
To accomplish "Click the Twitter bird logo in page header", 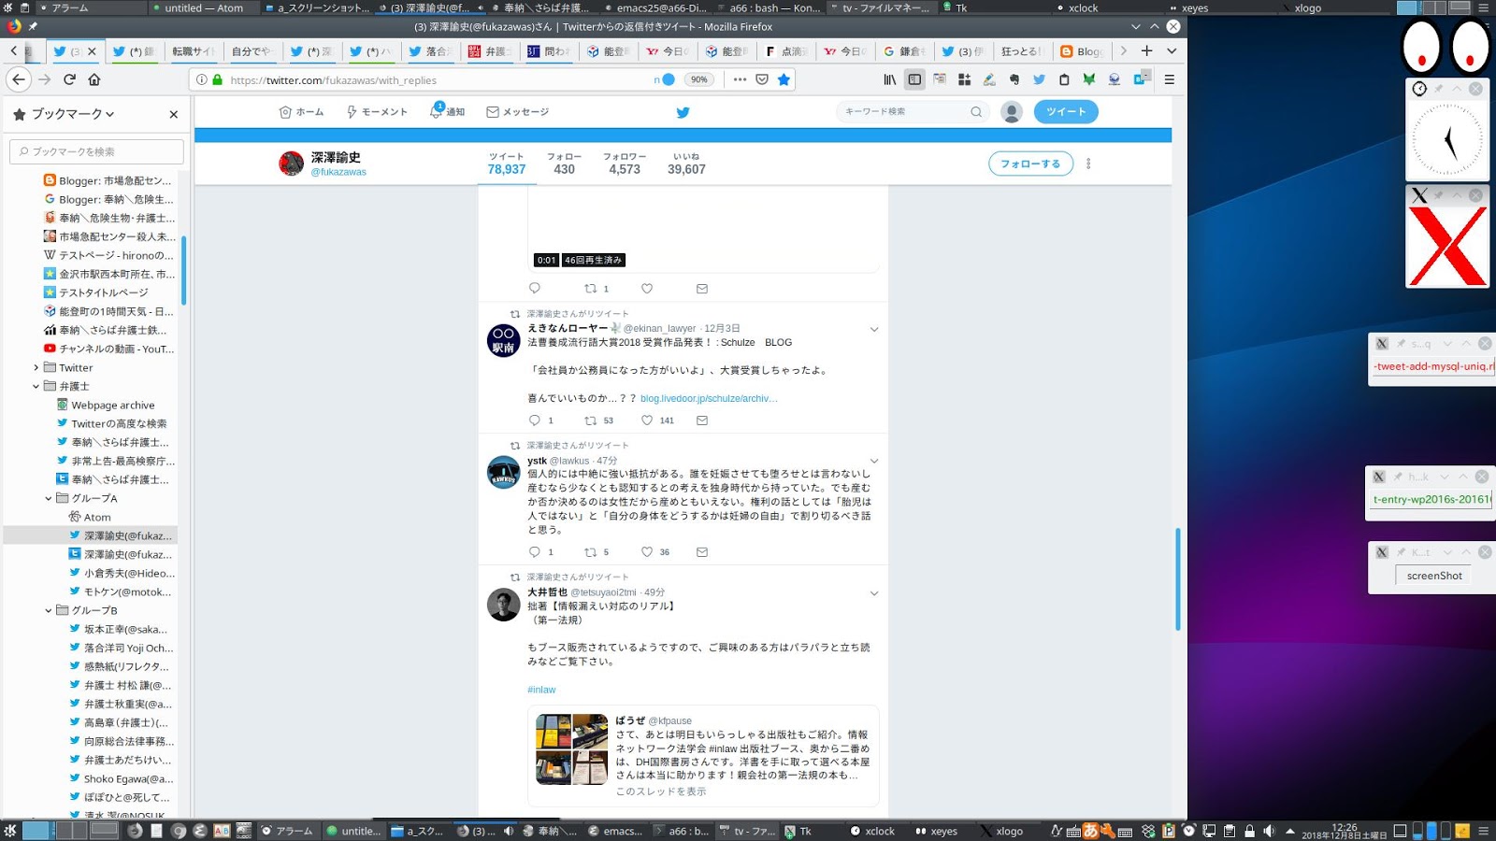I will point(683,112).
